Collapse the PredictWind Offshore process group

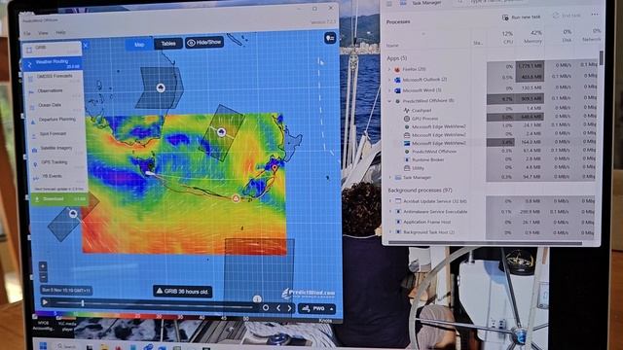click(389, 101)
